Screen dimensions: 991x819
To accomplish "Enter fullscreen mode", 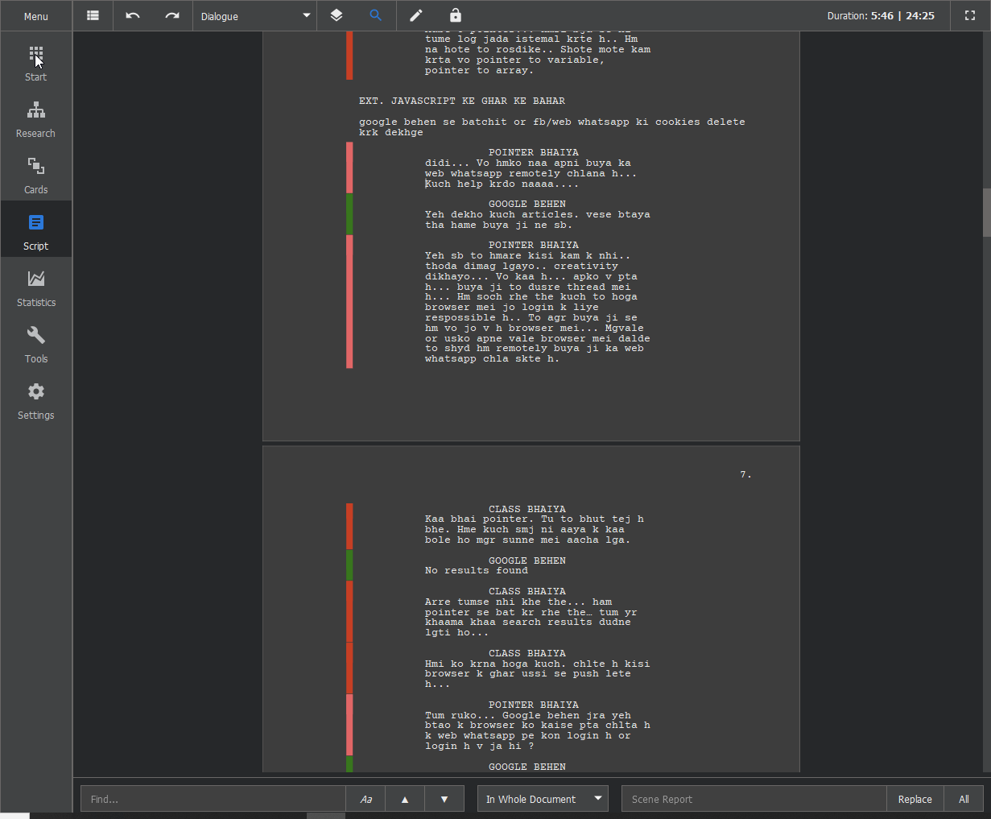I will [x=970, y=16].
